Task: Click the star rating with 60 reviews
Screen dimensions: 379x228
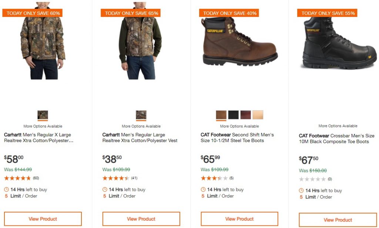Action: click(17, 178)
